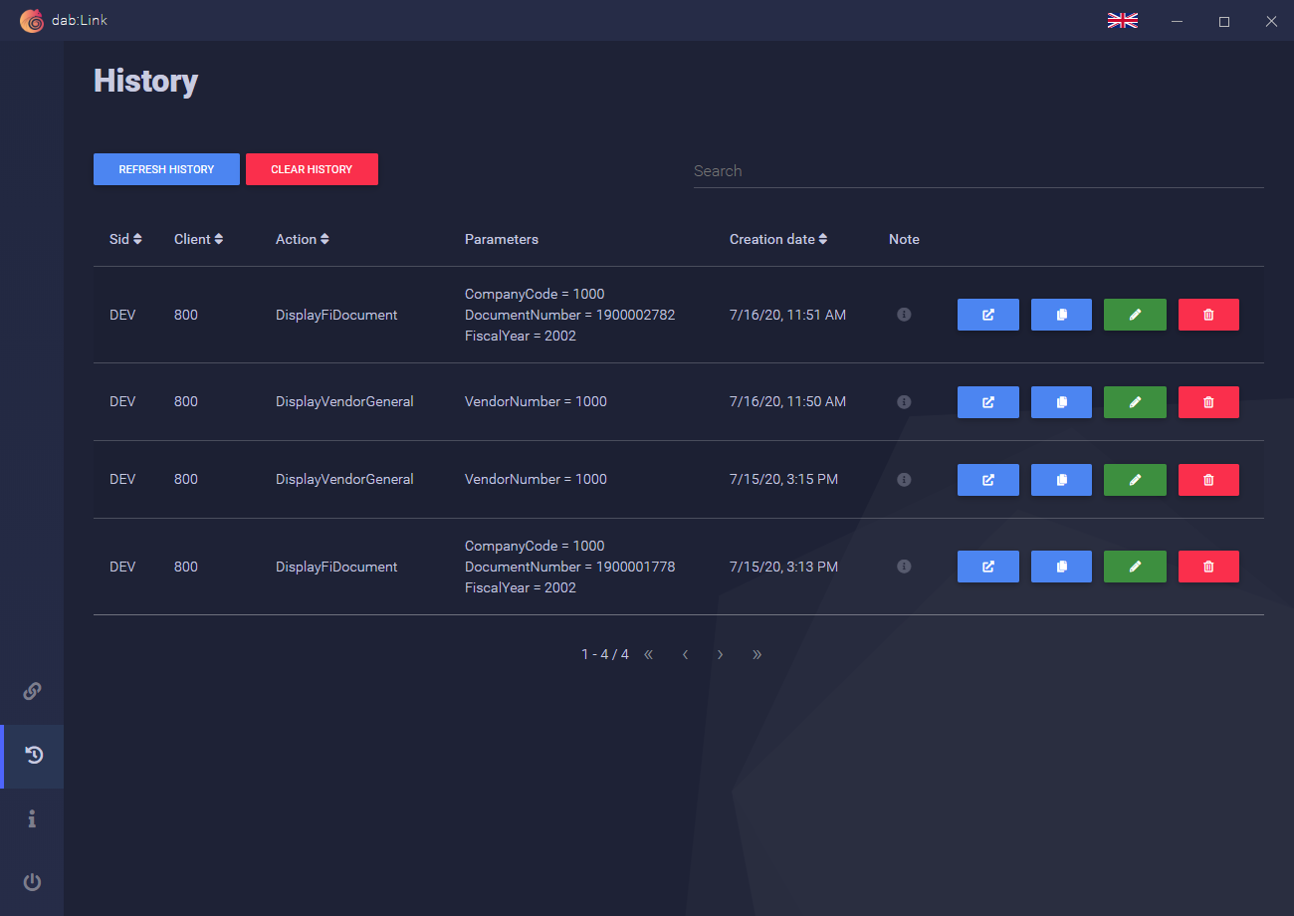Image resolution: width=1294 pixels, height=916 pixels.
Task: Sort table by Client column
Action: click(198, 239)
